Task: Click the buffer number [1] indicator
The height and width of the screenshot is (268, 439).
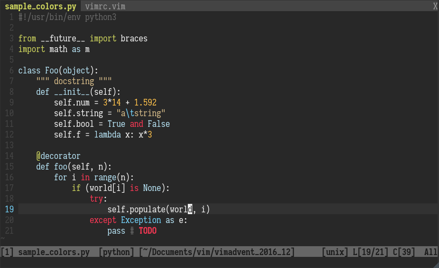Action: click(7, 252)
